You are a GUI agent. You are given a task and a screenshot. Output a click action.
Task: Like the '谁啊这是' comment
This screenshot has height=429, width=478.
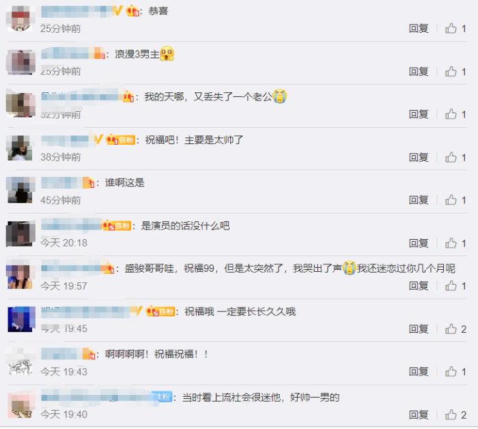(x=451, y=200)
